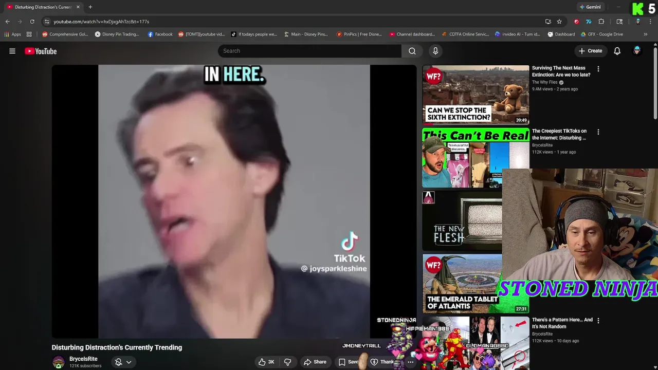The width and height of the screenshot is (658, 370).
Task: Open more actions ellipsis under the video
Action: tap(410, 362)
